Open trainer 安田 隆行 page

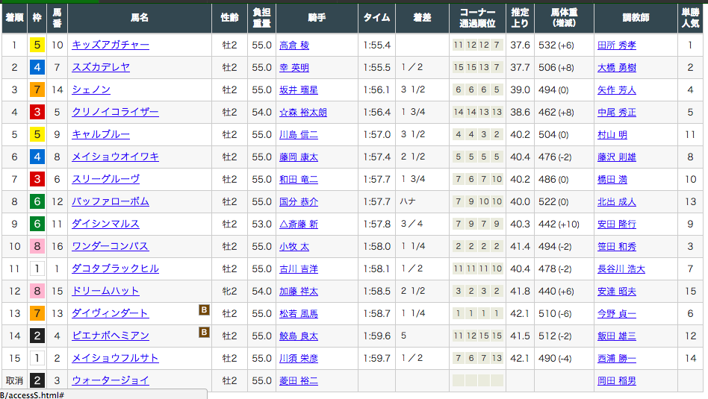(x=617, y=224)
